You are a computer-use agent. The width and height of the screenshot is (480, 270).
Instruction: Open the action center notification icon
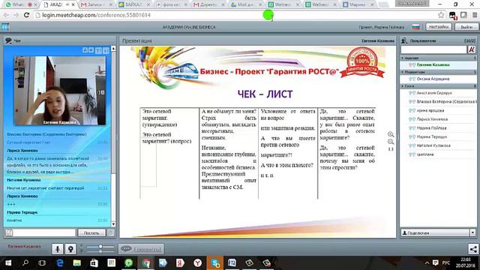tap(435, 263)
